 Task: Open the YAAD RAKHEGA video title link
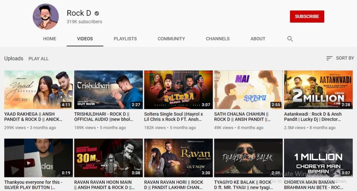point(33,117)
